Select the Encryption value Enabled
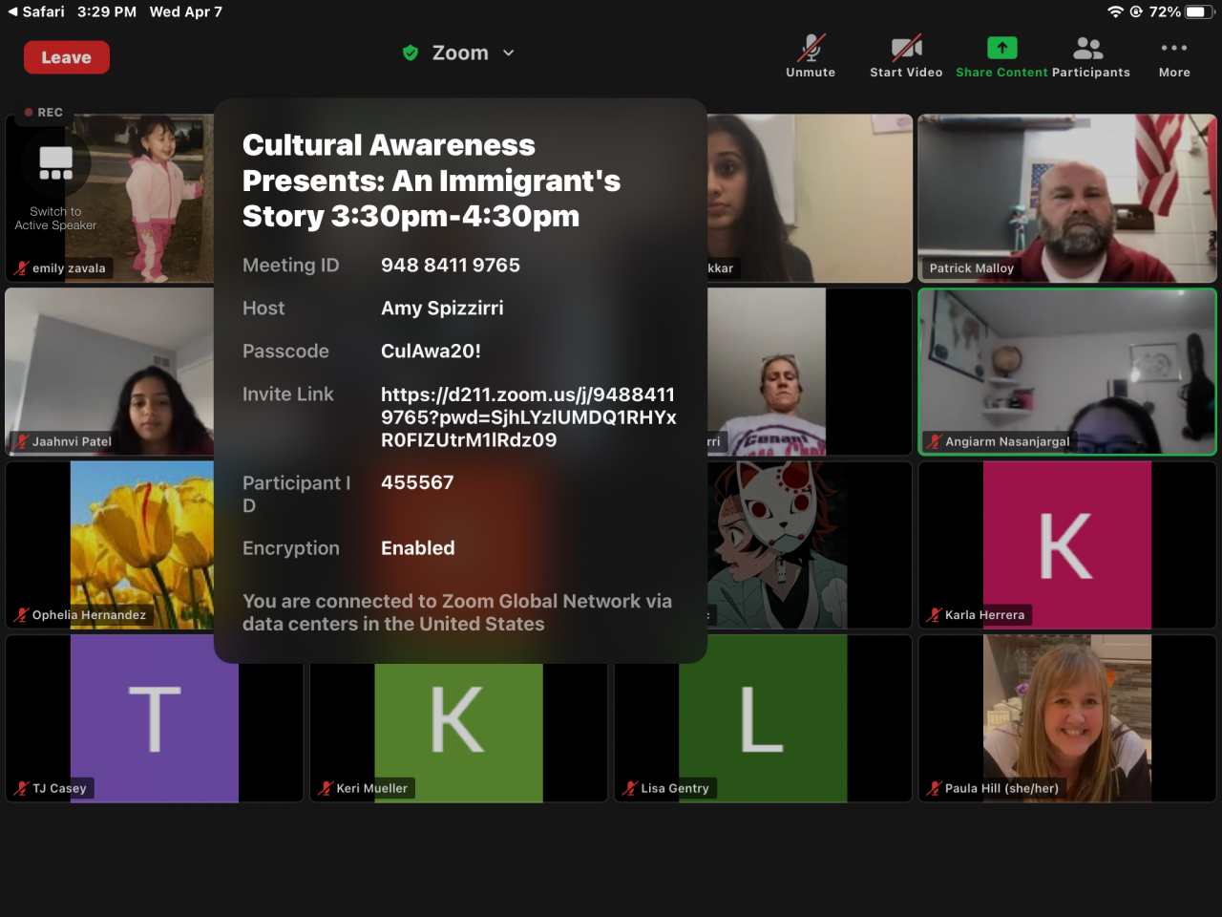Image resolution: width=1222 pixels, height=917 pixels. [418, 548]
